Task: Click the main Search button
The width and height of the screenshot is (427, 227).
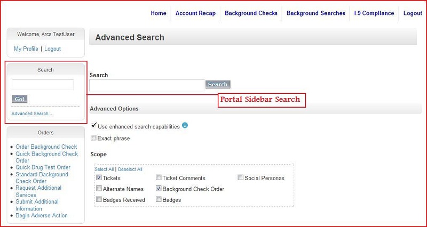Action: pyautogui.click(x=218, y=84)
